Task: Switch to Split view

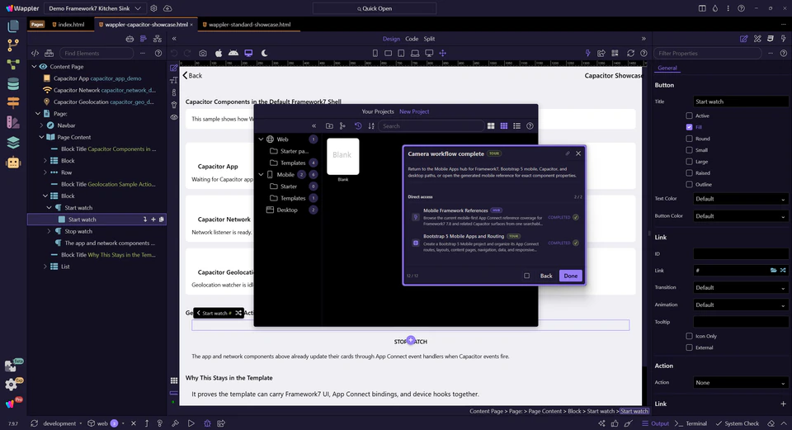Action: pos(429,39)
